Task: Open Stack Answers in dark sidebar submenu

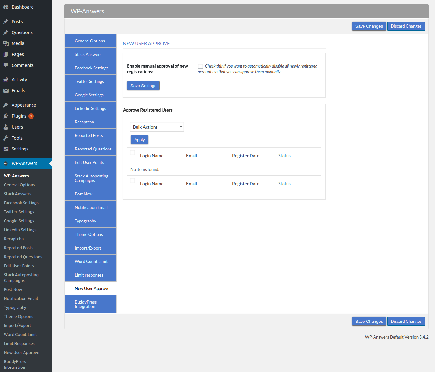Action: 17,194
